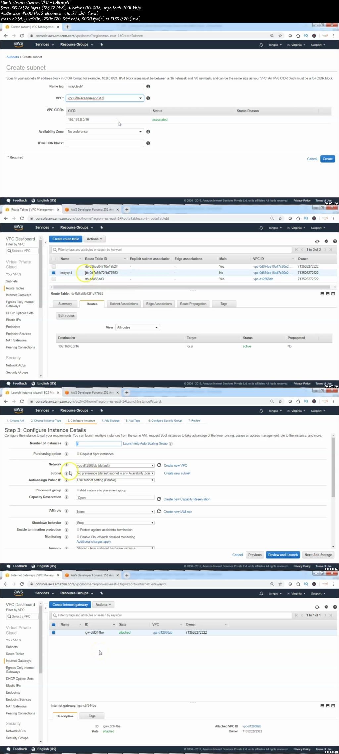Toggle igw-c5f344be row checkbox in Internet Gateways
Image resolution: width=339 pixels, height=754 pixels.
[54, 632]
